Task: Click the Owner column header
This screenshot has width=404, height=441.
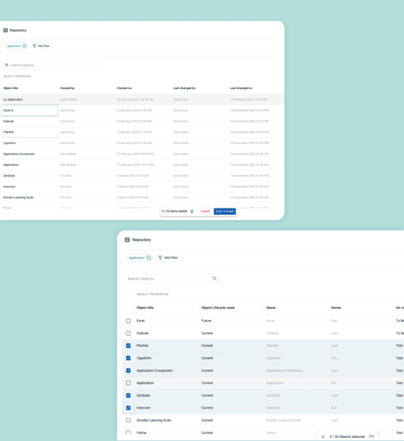Action: pyautogui.click(x=337, y=308)
